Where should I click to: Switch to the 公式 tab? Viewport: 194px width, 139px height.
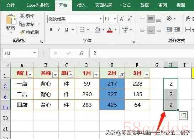click(x=126, y=5)
